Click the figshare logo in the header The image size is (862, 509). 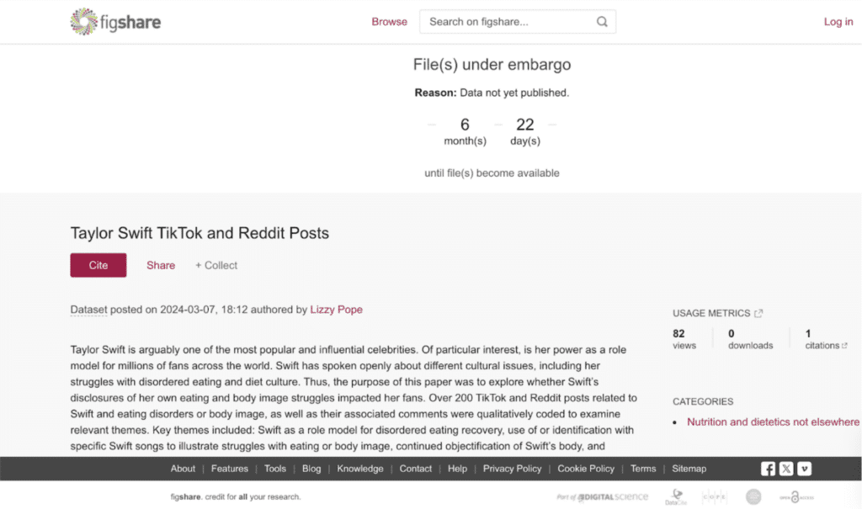click(115, 22)
